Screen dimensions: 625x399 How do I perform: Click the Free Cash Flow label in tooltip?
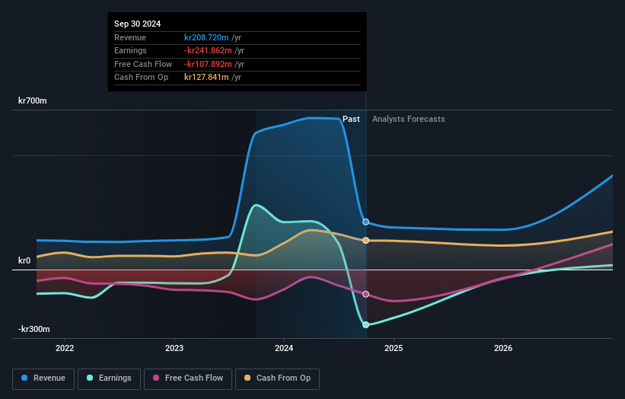(143, 64)
